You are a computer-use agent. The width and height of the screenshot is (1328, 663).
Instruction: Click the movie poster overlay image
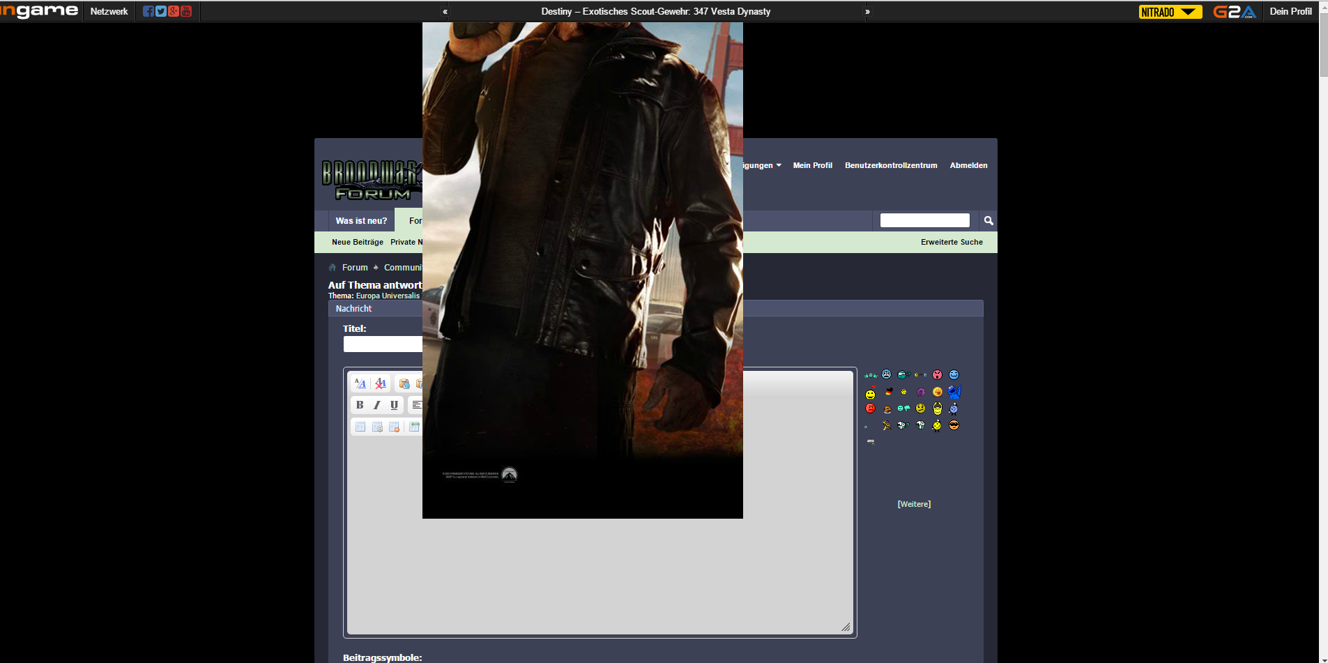tap(583, 270)
